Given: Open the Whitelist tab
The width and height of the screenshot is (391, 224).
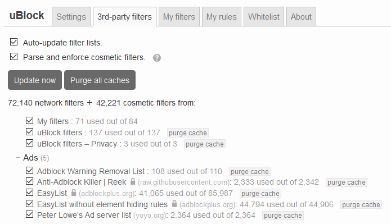Looking at the screenshot, I should (264, 17).
